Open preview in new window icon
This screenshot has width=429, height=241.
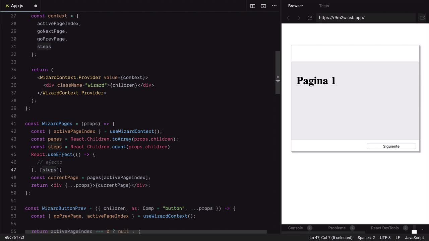(x=422, y=18)
